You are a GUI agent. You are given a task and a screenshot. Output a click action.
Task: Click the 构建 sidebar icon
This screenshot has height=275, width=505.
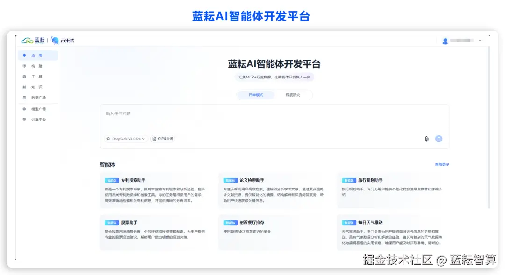pyautogui.click(x=24, y=66)
